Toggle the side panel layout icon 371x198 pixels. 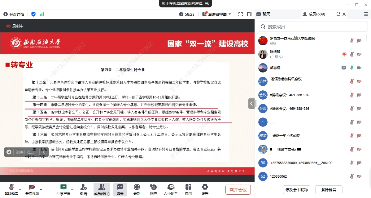[x=249, y=14]
